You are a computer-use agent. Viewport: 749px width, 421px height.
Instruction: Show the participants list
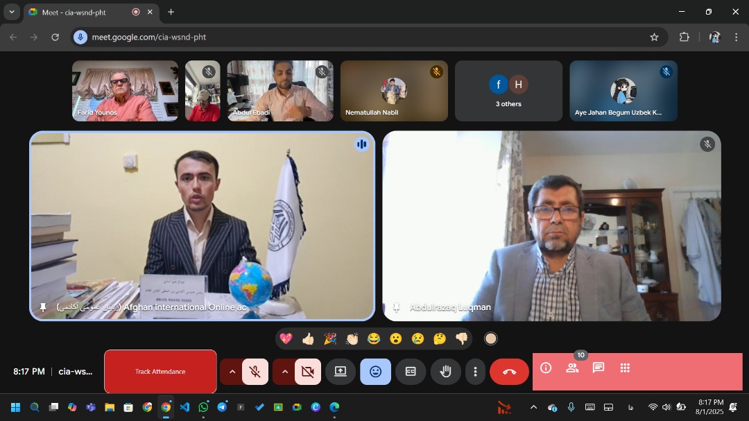pos(572,368)
